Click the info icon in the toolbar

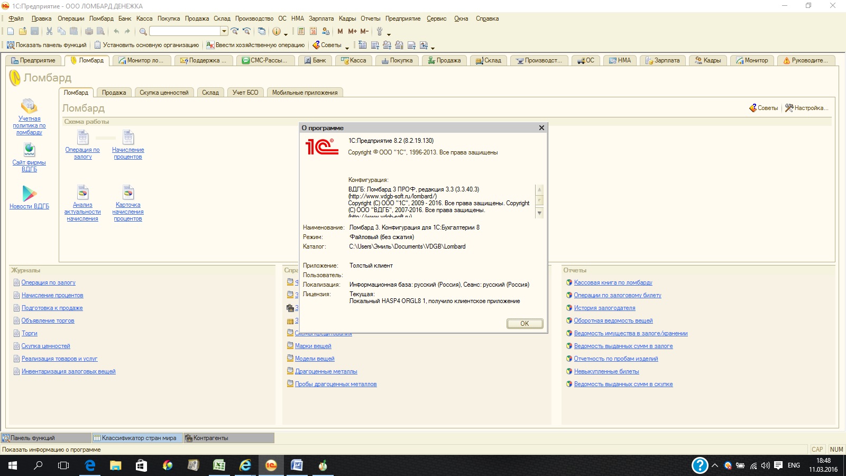[x=276, y=31]
